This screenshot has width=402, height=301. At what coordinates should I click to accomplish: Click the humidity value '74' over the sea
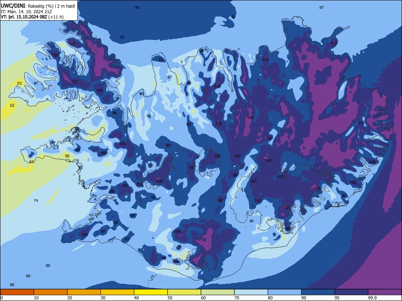36,200
